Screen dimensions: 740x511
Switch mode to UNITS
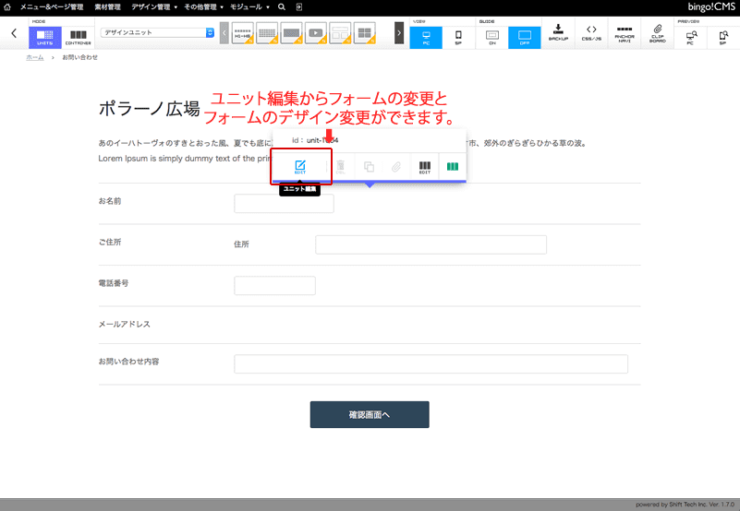tap(45, 37)
